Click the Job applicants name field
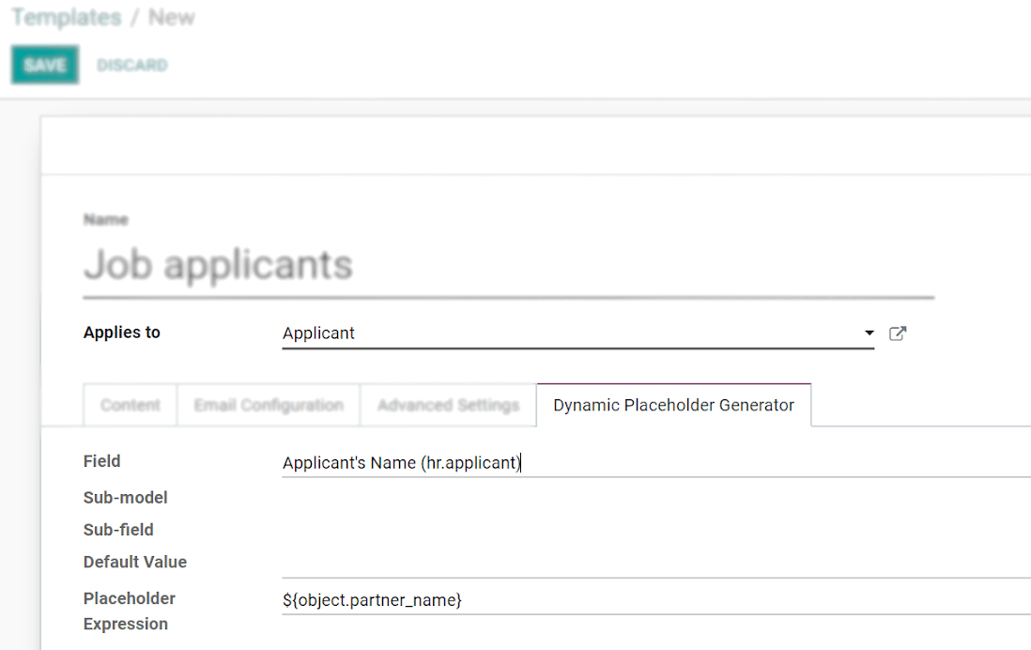This screenshot has height=650, width=1031. pos(218,265)
